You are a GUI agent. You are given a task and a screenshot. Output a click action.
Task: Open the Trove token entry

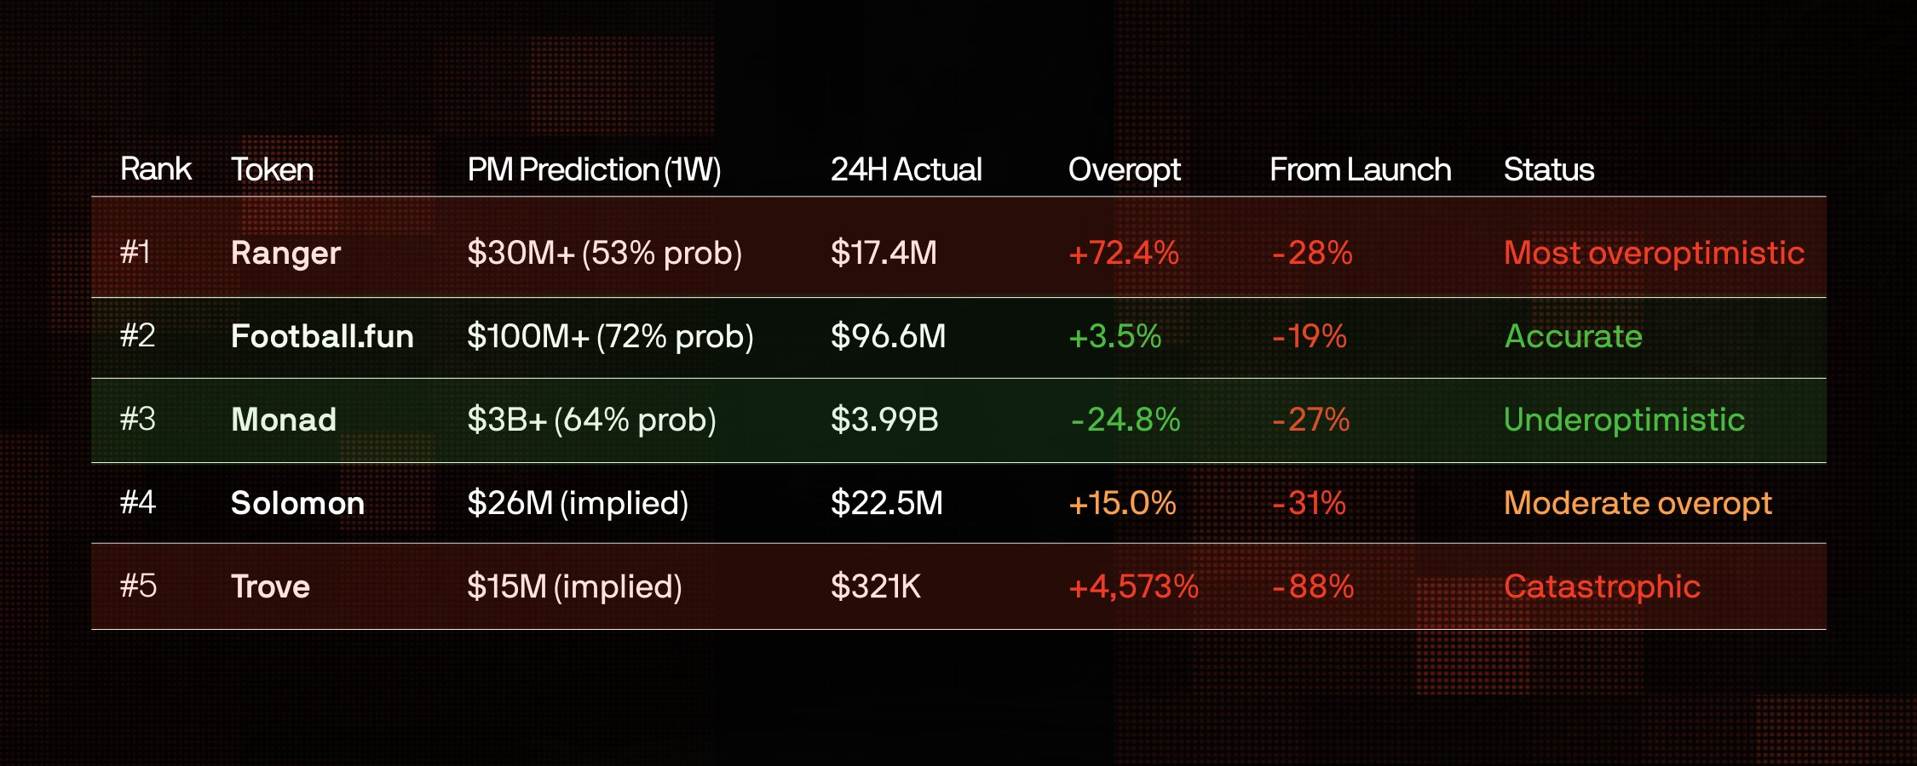[x=270, y=586]
